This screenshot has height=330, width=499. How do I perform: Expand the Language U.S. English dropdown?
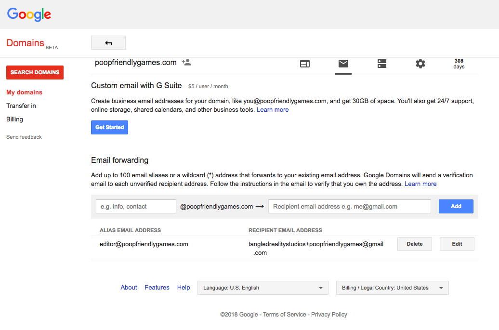[x=263, y=288]
